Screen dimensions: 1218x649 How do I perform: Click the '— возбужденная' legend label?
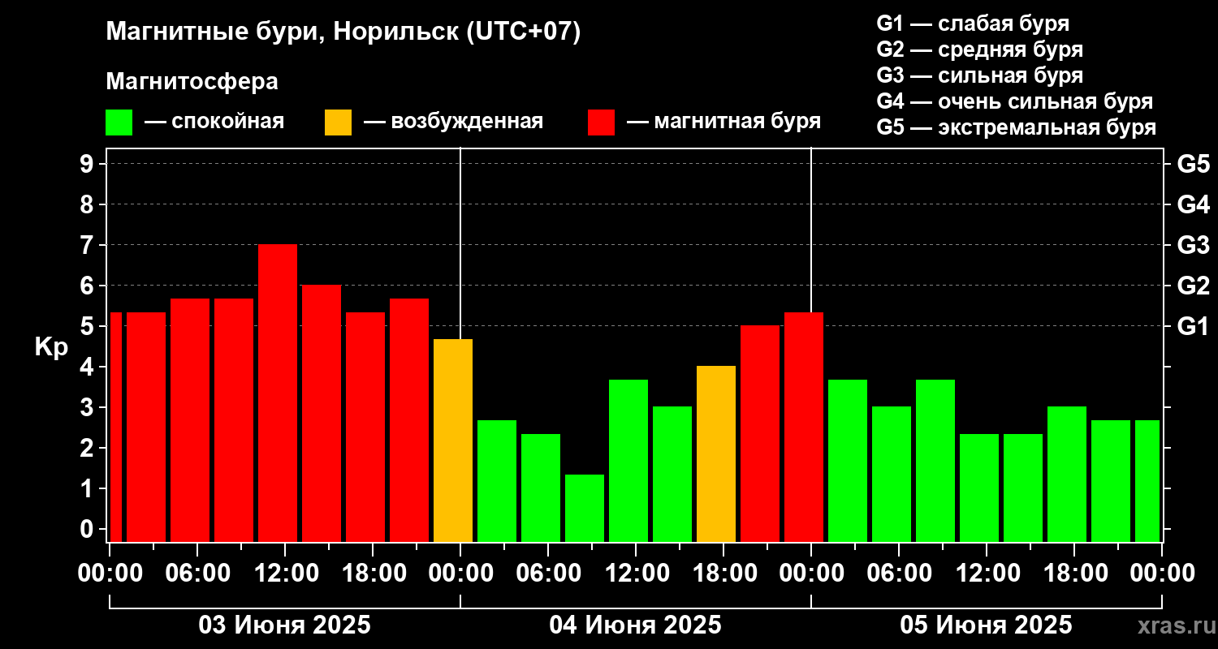pyautogui.click(x=453, y=122)
